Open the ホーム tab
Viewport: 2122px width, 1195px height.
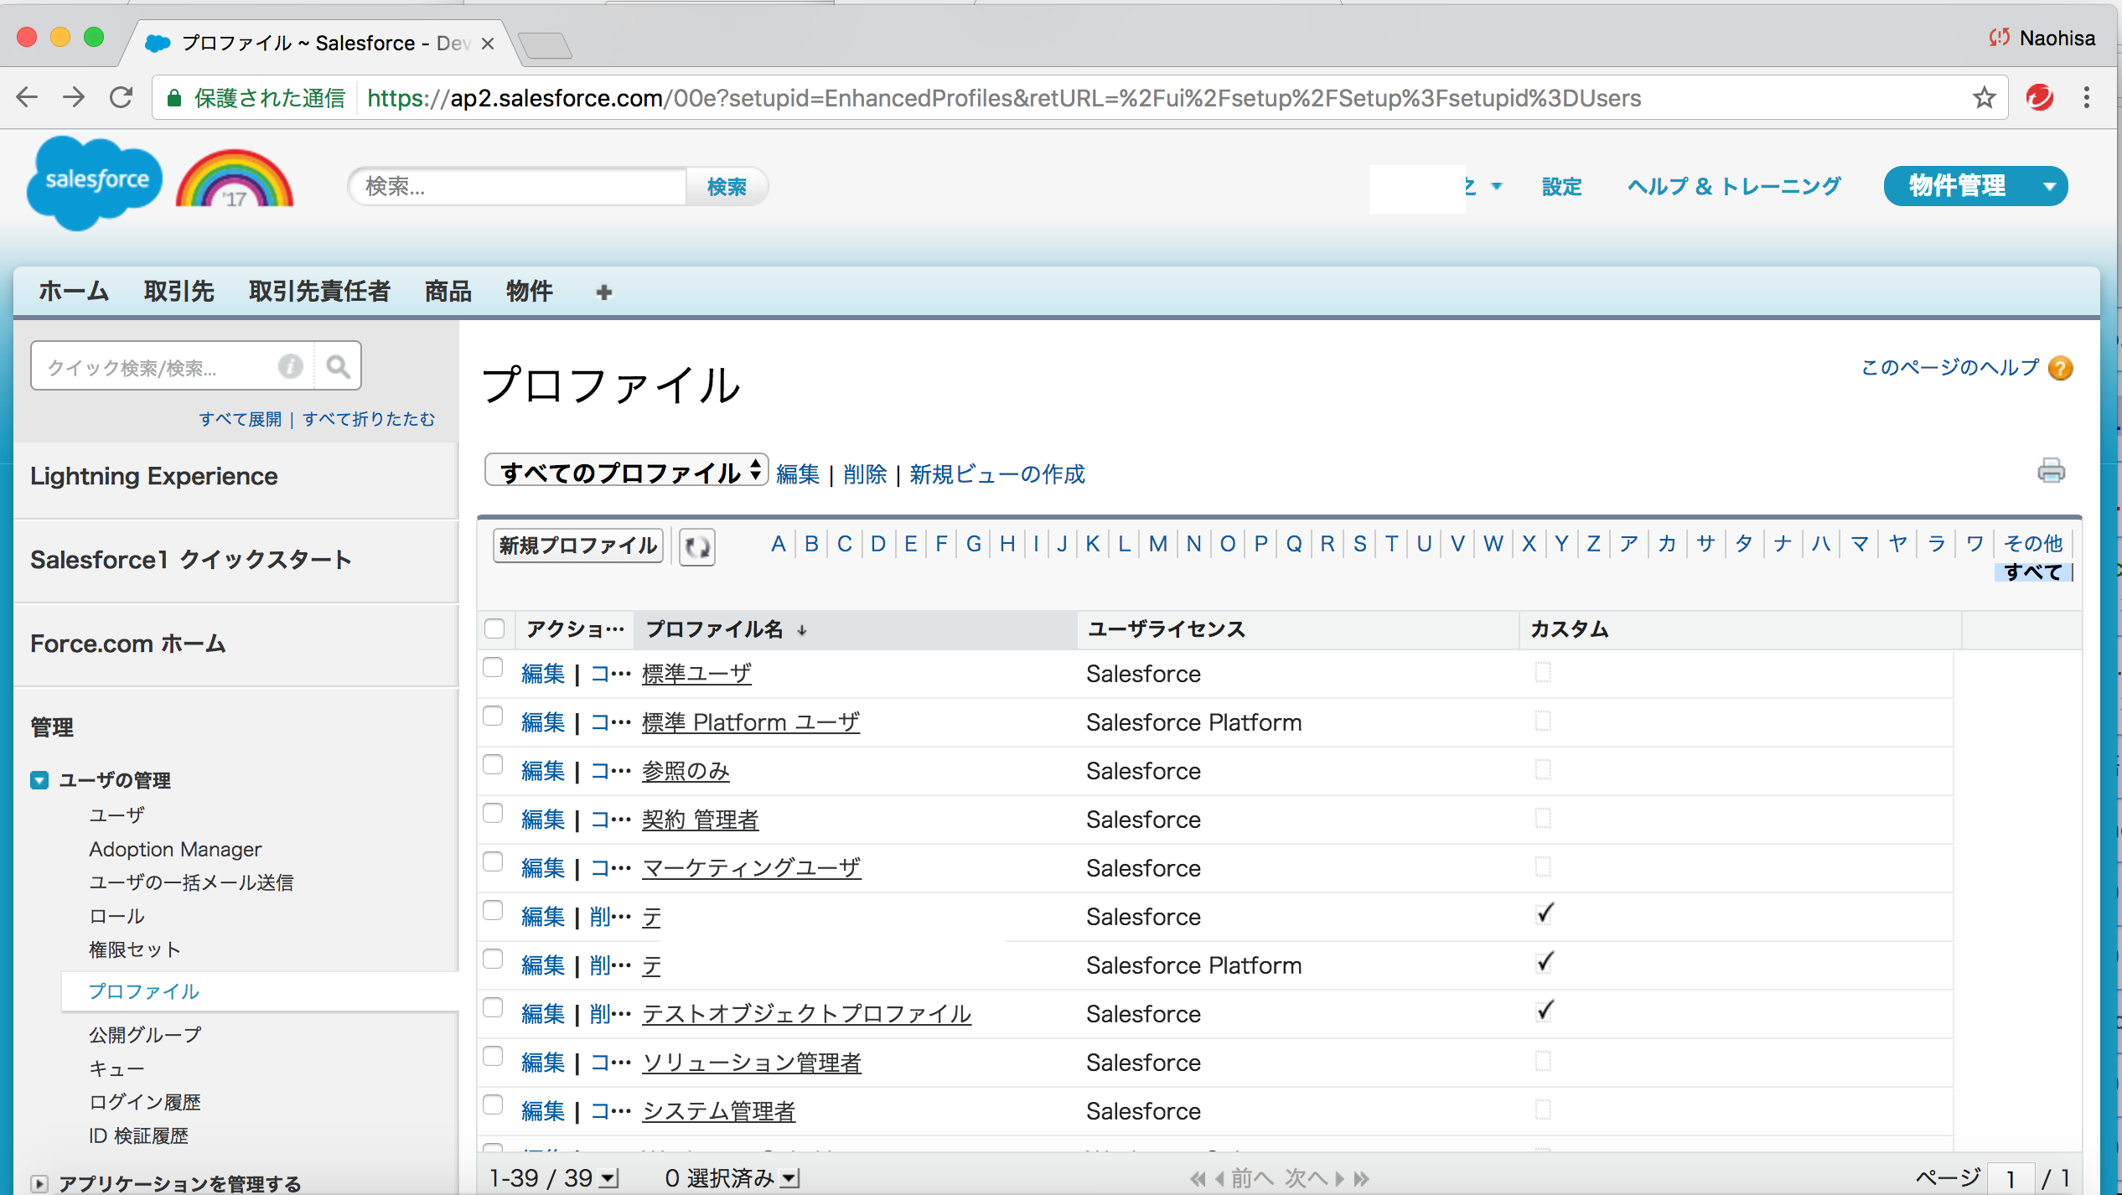(74, 291)
